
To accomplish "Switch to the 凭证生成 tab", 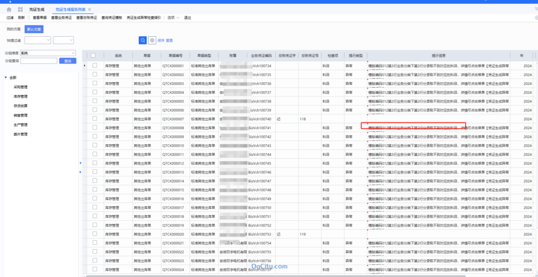I will click(37, 9).
